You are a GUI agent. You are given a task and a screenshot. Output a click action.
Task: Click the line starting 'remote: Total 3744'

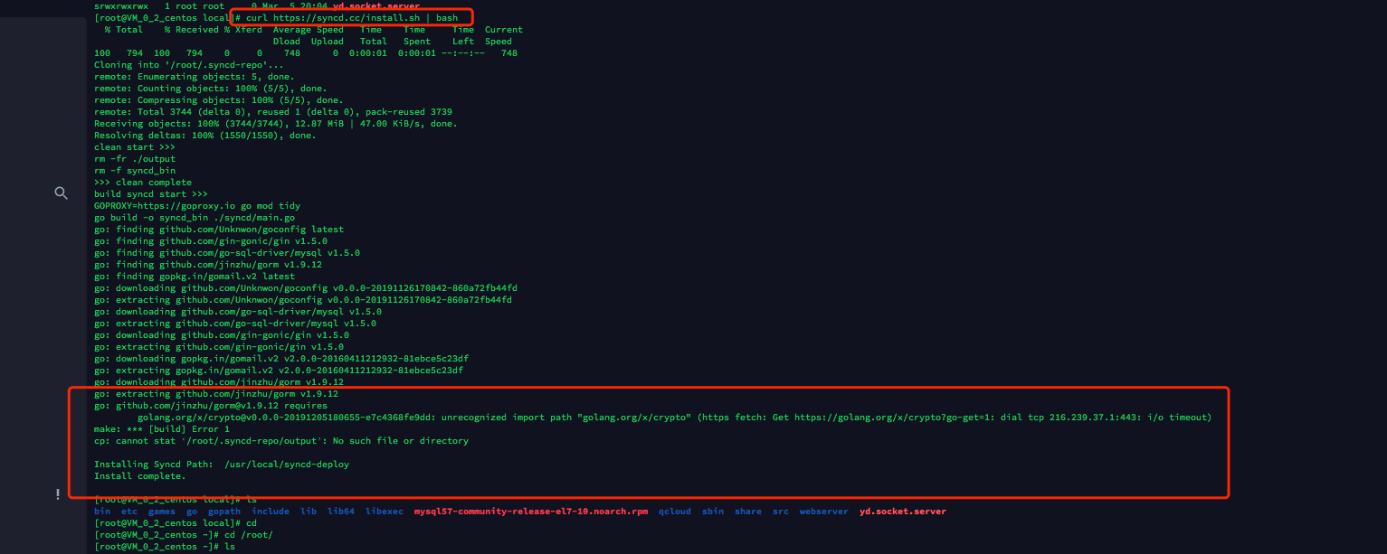[273, 112]
